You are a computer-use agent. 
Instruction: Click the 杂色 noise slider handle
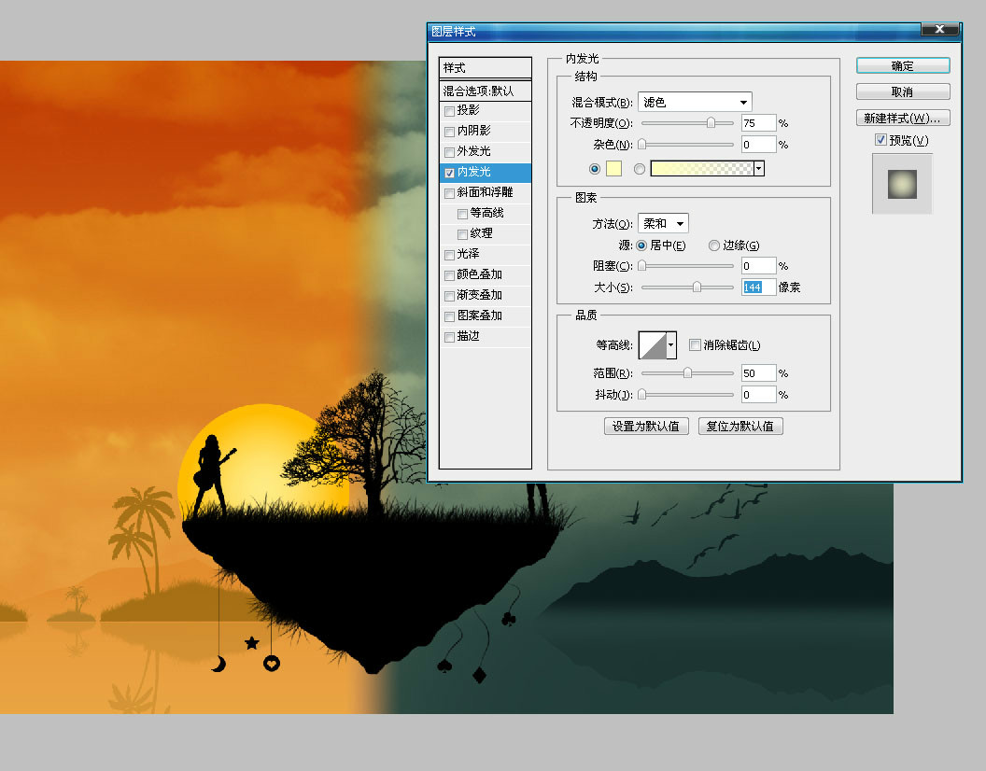(642, 144)
